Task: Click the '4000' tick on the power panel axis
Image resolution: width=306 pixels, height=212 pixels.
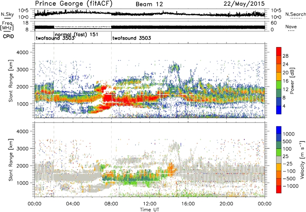Action: coord(23,52)
